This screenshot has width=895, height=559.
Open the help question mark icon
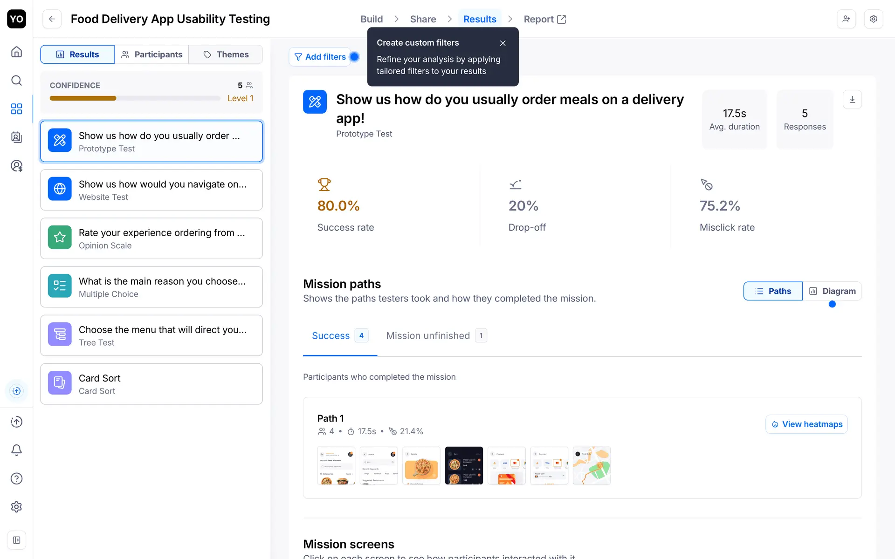pyautogui.click(x=16, y=478)
